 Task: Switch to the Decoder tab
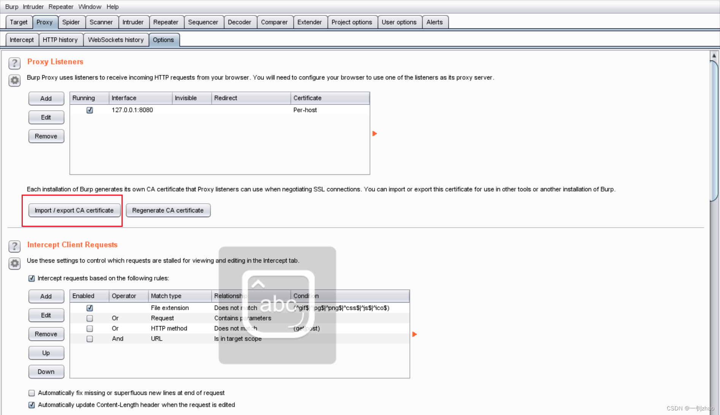click(x=240, y=22)
